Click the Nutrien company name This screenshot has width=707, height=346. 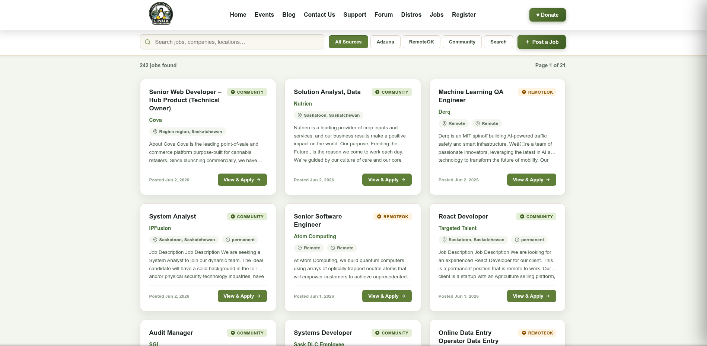(x=303, y=104)
